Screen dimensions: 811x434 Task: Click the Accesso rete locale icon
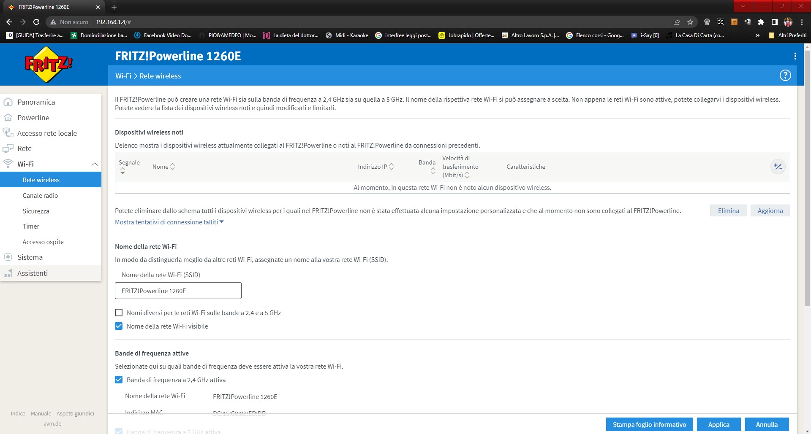pos(8,133)
